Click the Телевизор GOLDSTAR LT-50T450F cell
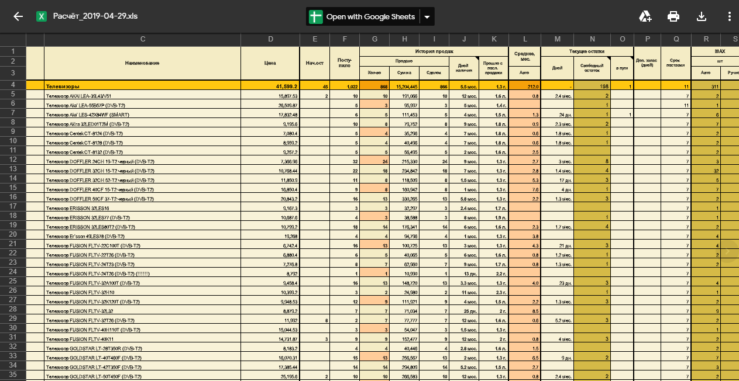 (142, 376)
